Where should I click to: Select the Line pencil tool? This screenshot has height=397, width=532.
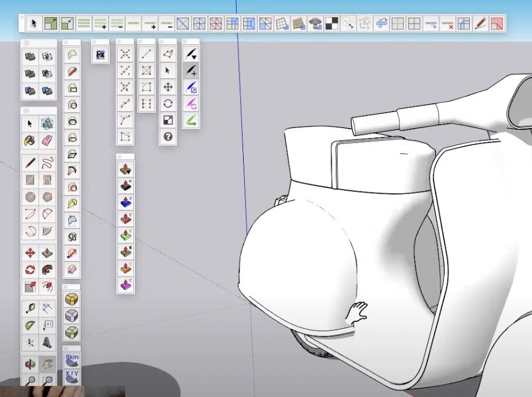tap(30, 163)
